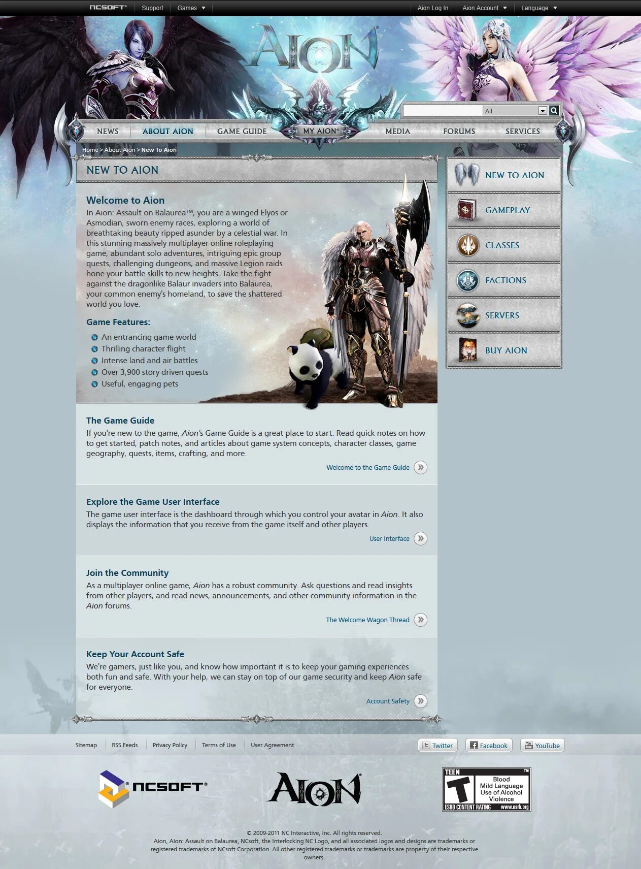
Task: Click the Servers globe icon
Action: click(467, 315)
